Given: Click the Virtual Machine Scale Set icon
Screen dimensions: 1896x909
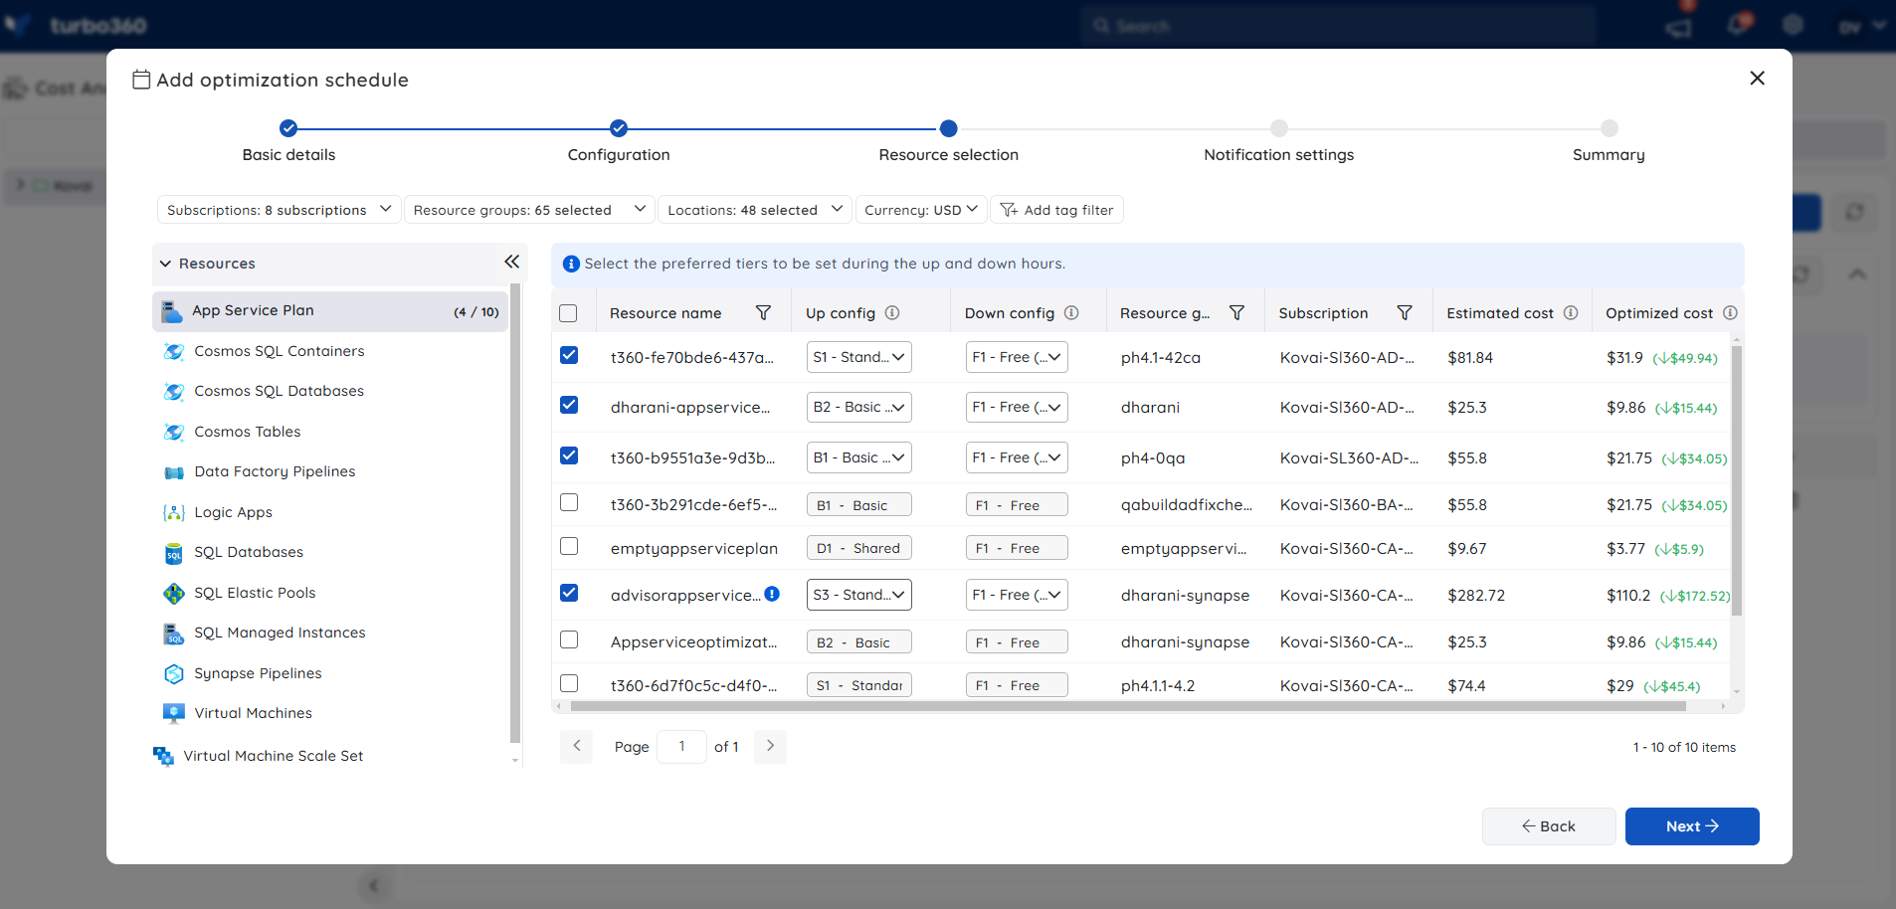Looking at the screenshot, I should 163,756.
